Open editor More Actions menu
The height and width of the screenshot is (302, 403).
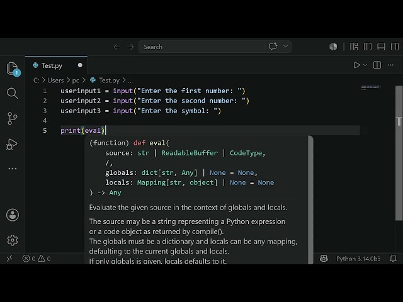390,65
